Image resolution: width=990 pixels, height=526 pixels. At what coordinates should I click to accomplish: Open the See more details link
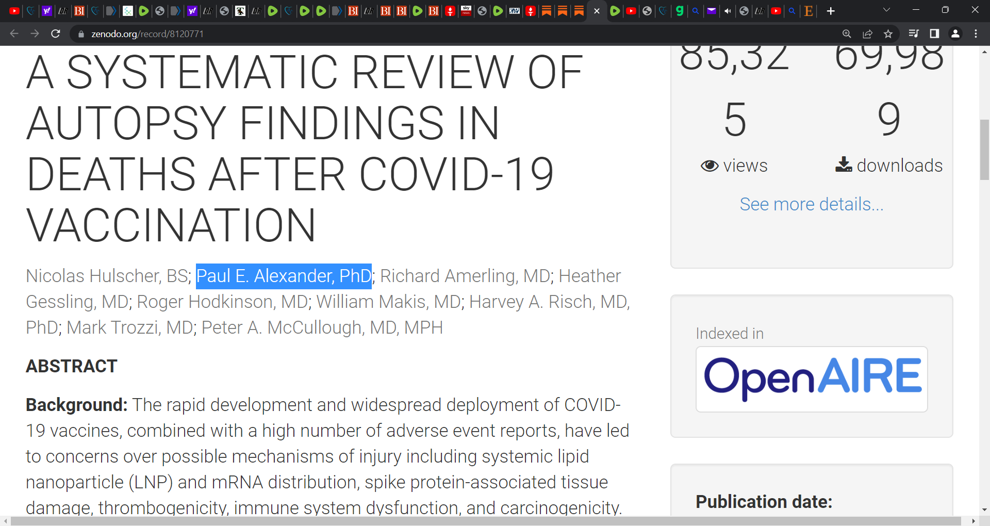(812, 204)
